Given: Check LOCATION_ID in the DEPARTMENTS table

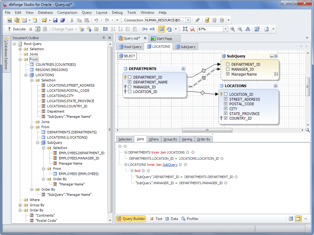Looking at the screenshot, I should click(130, 91).
